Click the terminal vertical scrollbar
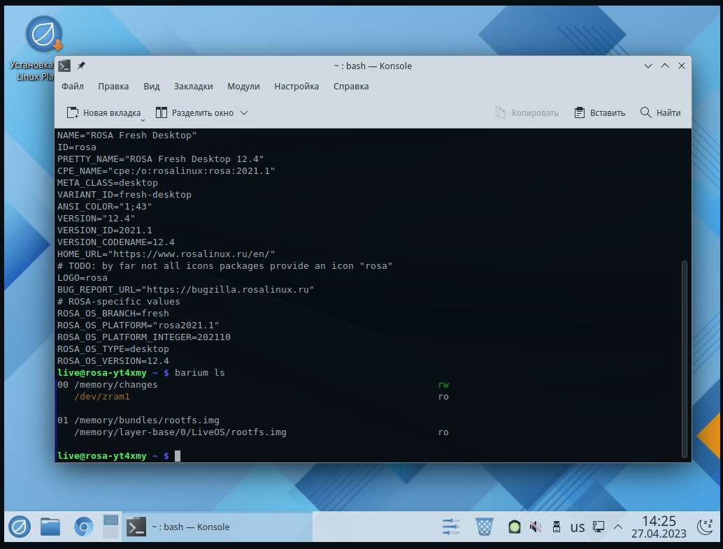The image size is (723, 549). tap(684, 356)
